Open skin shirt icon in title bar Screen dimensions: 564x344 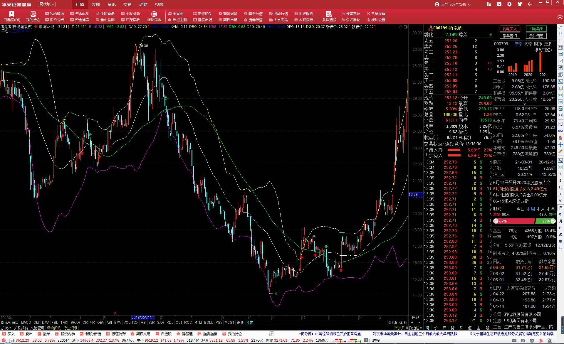(520, 4)
